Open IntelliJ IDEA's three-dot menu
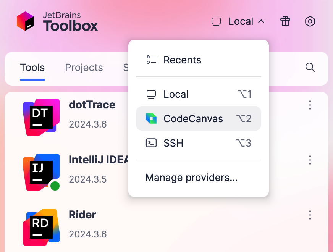This screenshot has height=252, width=333. (310, 160)
